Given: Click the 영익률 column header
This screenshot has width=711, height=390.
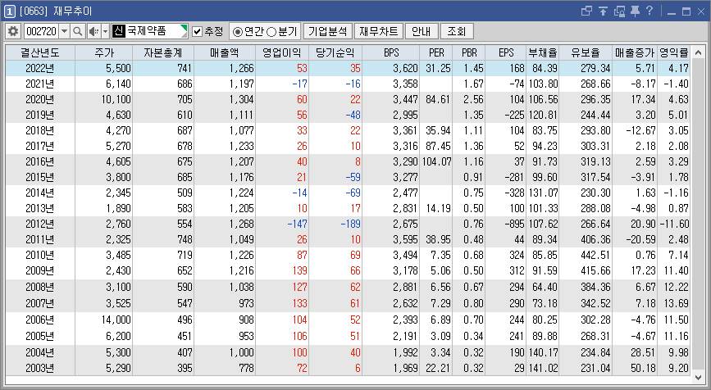Looking at the screenshot, I should 673,52.
